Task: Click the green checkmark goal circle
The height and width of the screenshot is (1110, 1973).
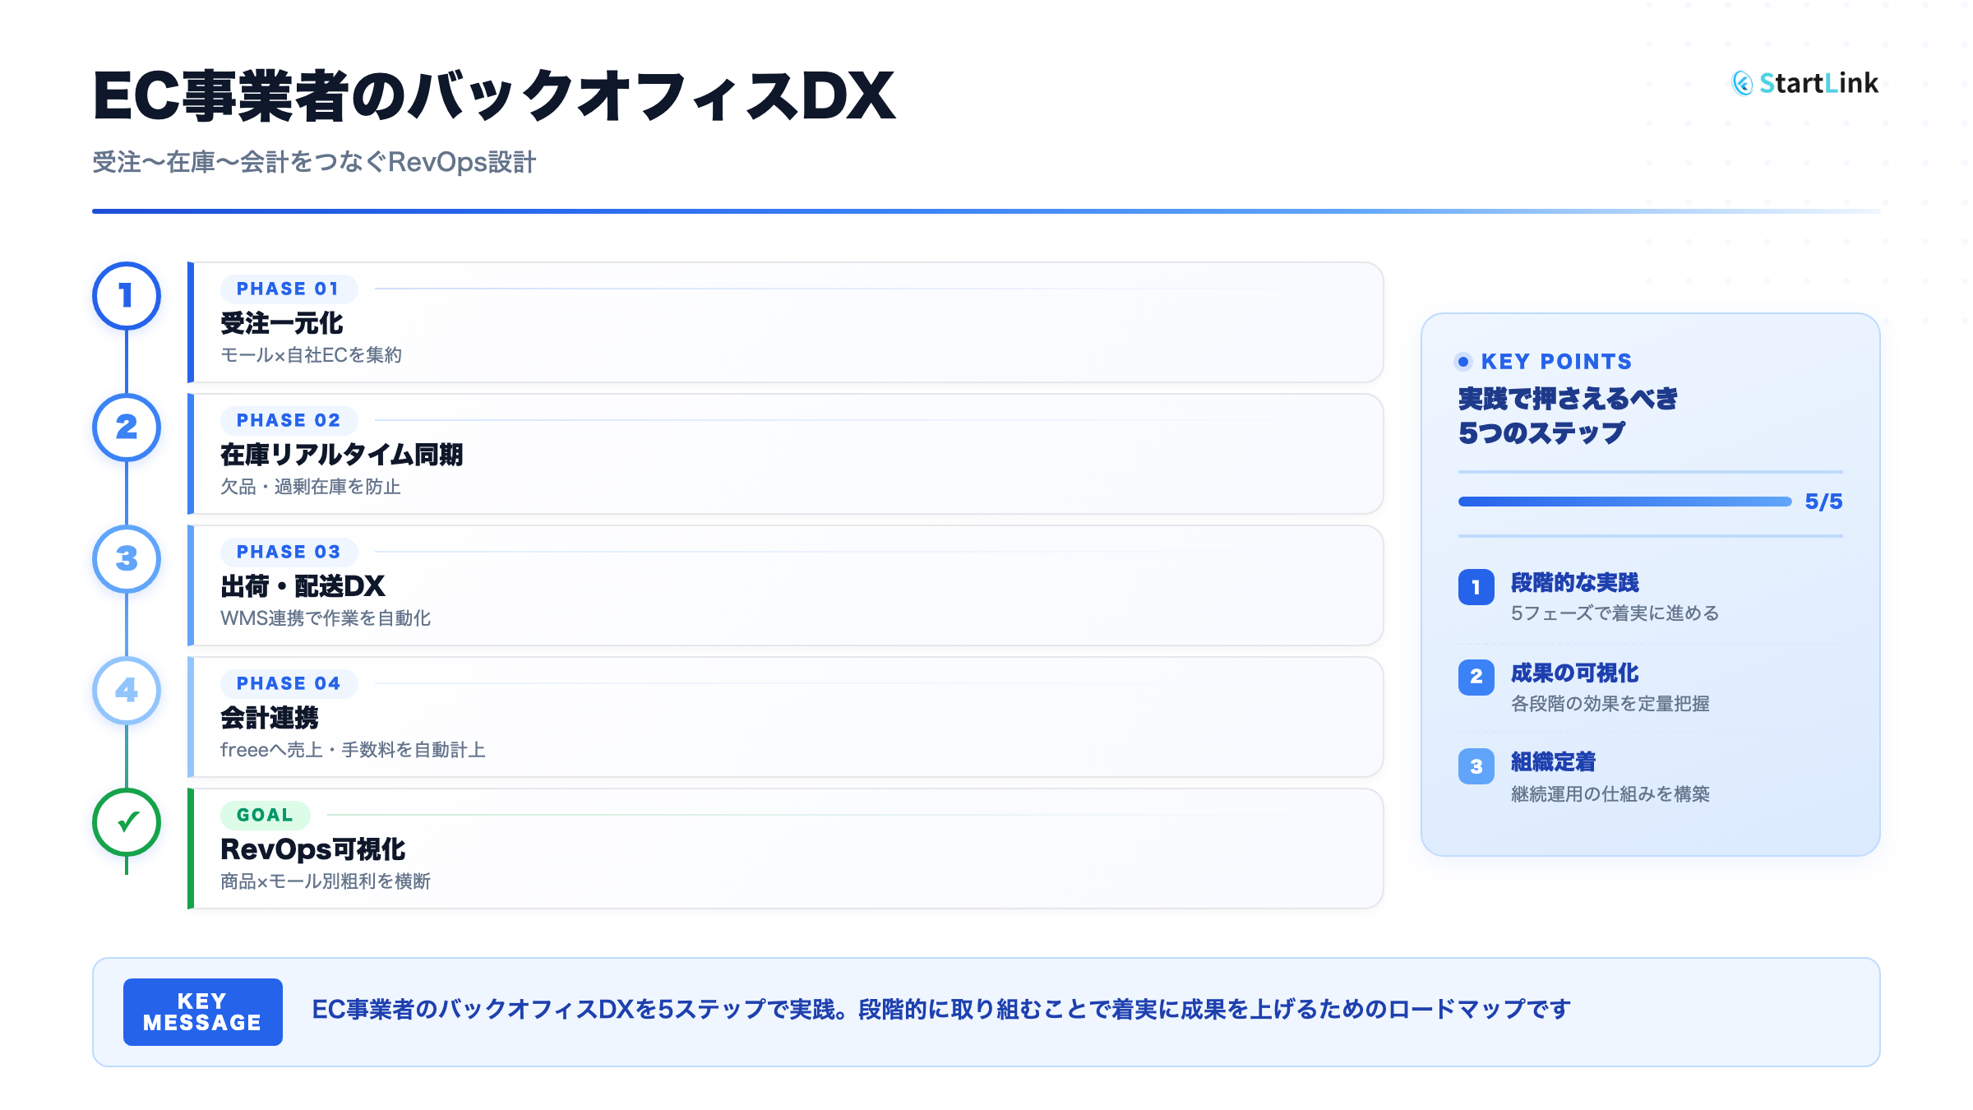Action: [x=126, y=822]
